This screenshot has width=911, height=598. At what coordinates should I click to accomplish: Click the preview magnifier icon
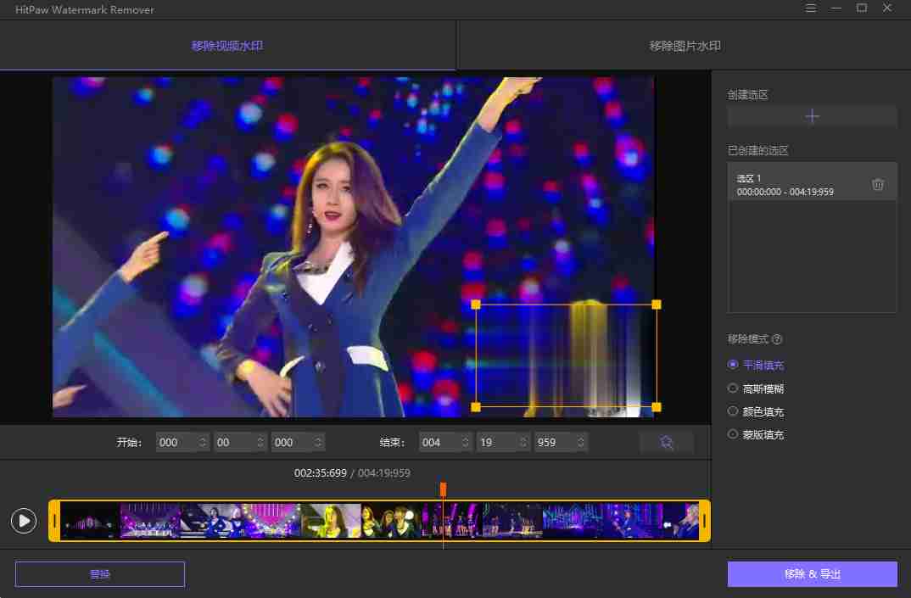click(667, 442)
